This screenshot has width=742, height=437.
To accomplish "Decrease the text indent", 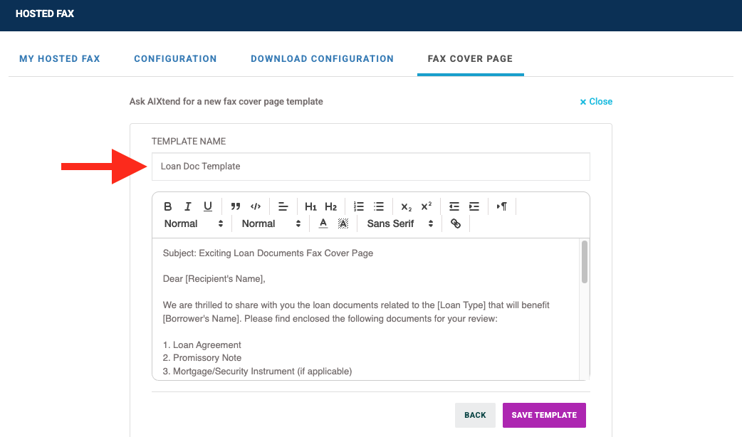I will pos(454,206).
